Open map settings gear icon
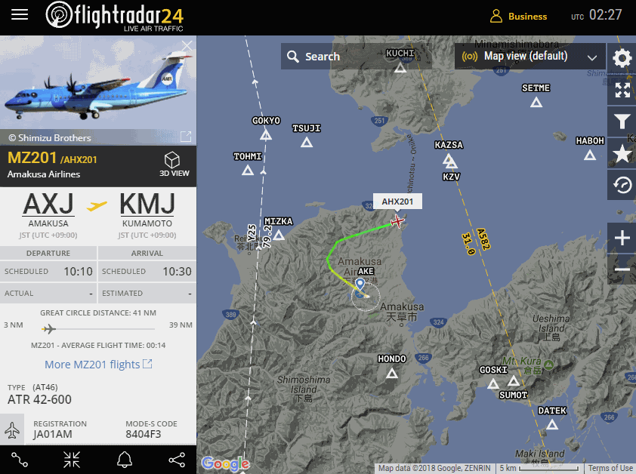 coord(622,58)
